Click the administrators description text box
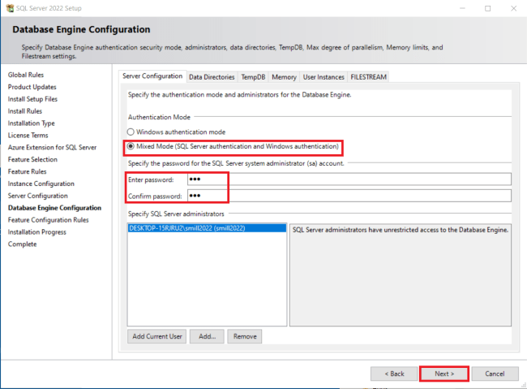This screenshot has height=389, width=527. [401, 274]
